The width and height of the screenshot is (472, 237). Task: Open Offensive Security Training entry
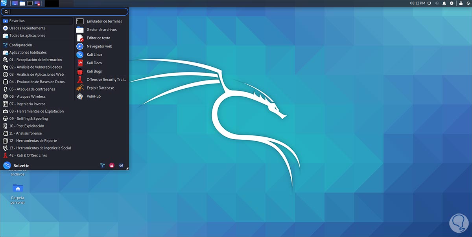[x=101, y=80]
